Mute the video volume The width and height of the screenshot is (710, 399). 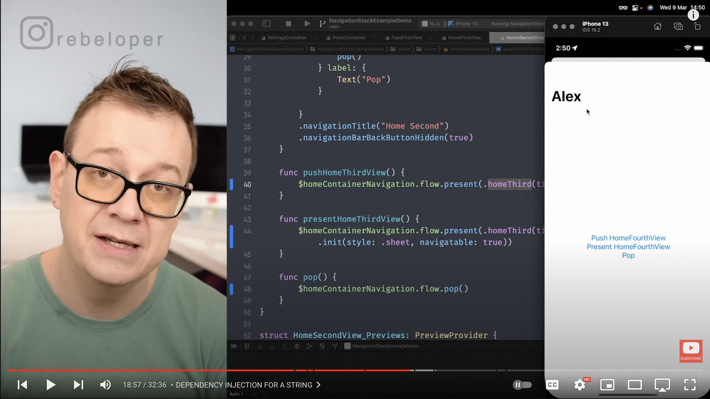coord(105,385)
